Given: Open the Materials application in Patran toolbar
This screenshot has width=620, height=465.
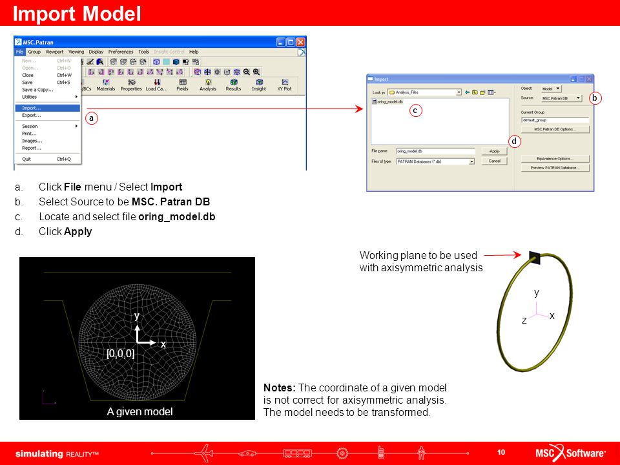Looking at the screenshot, I should (105, 85).
